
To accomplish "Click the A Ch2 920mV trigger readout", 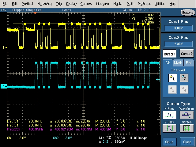I will click(112, 141).
